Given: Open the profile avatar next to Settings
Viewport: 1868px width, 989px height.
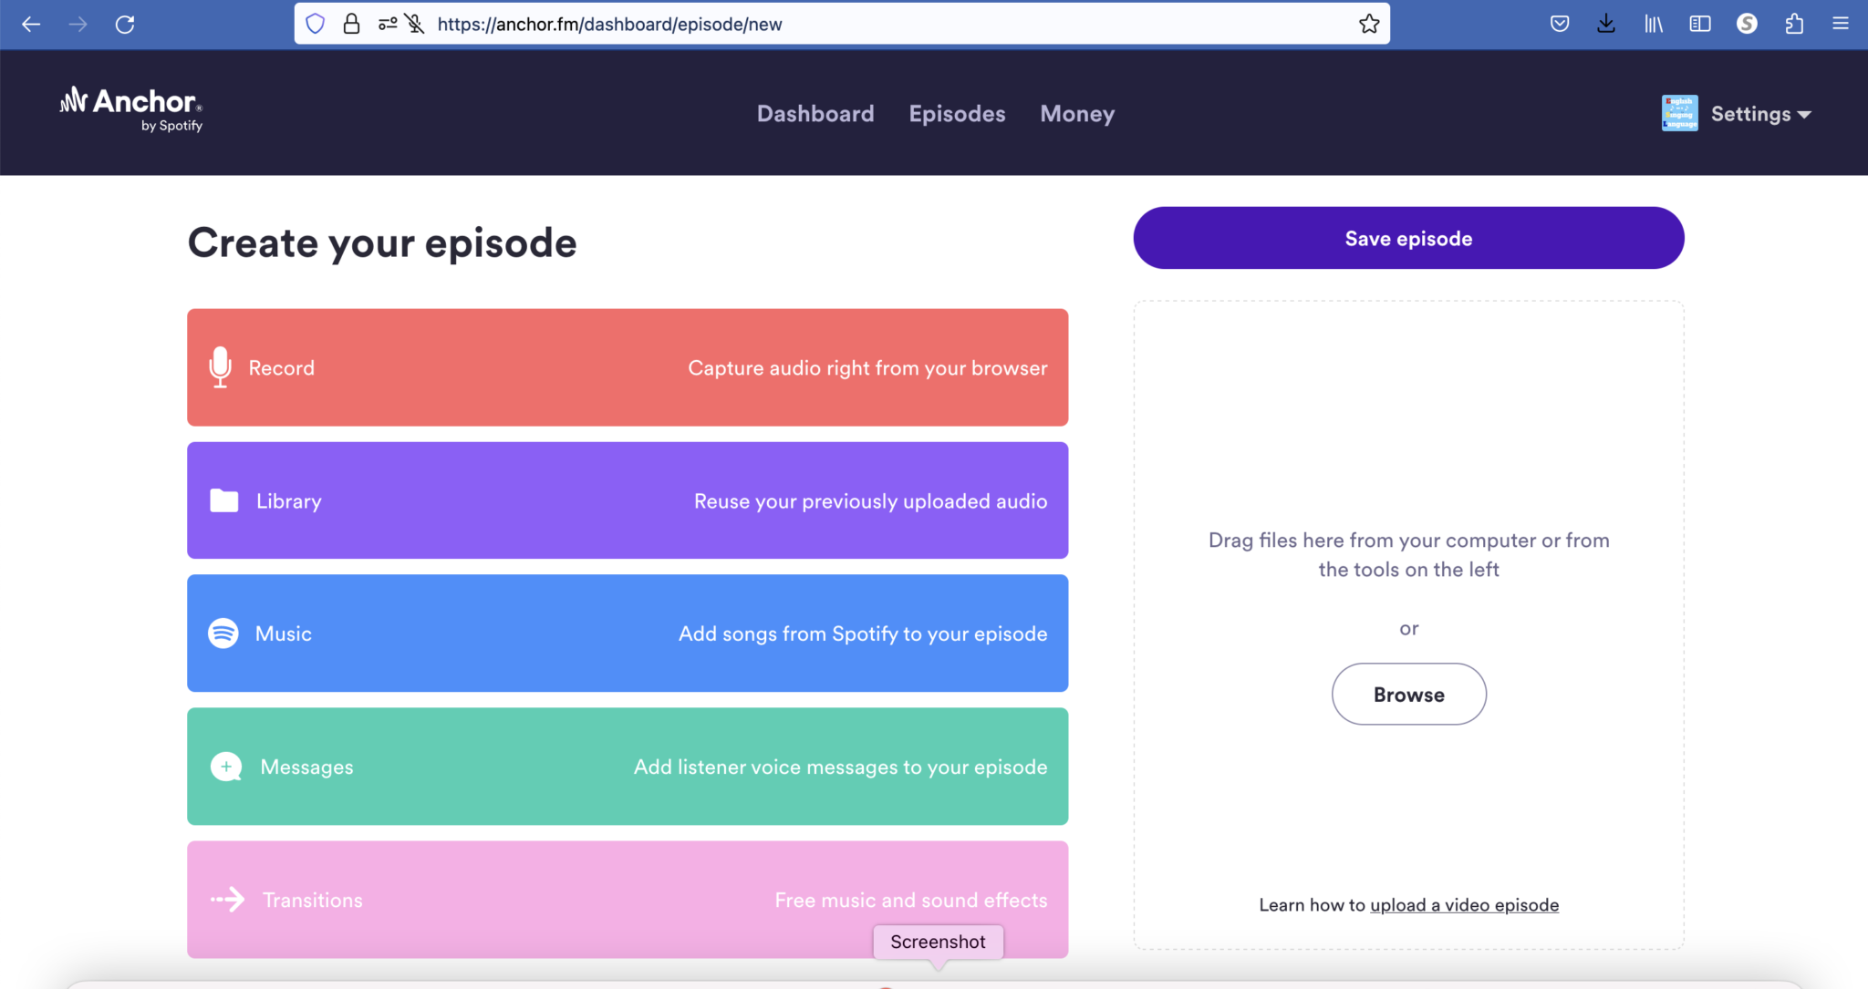Looking at the screenshot, I should pyautogui.click(x=1679, y=113).
